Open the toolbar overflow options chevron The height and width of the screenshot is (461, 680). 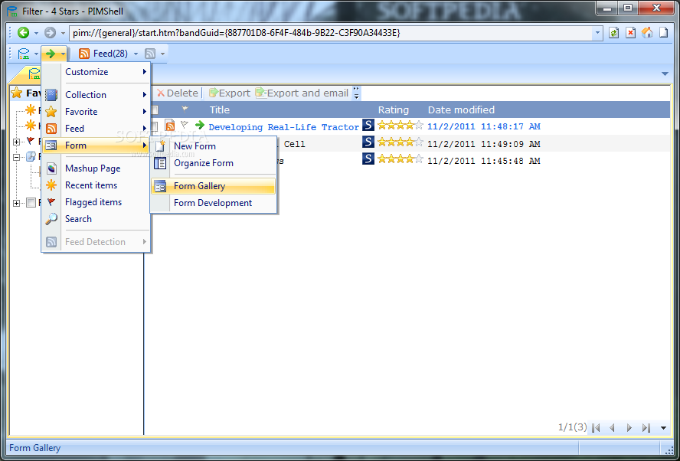tap(356, 93)
